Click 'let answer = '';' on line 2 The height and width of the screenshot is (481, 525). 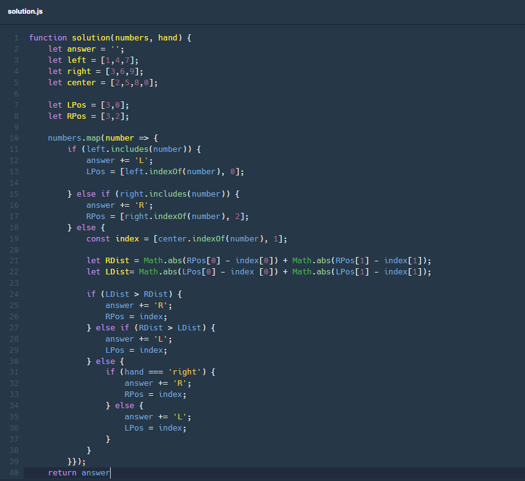coord(86,49)
